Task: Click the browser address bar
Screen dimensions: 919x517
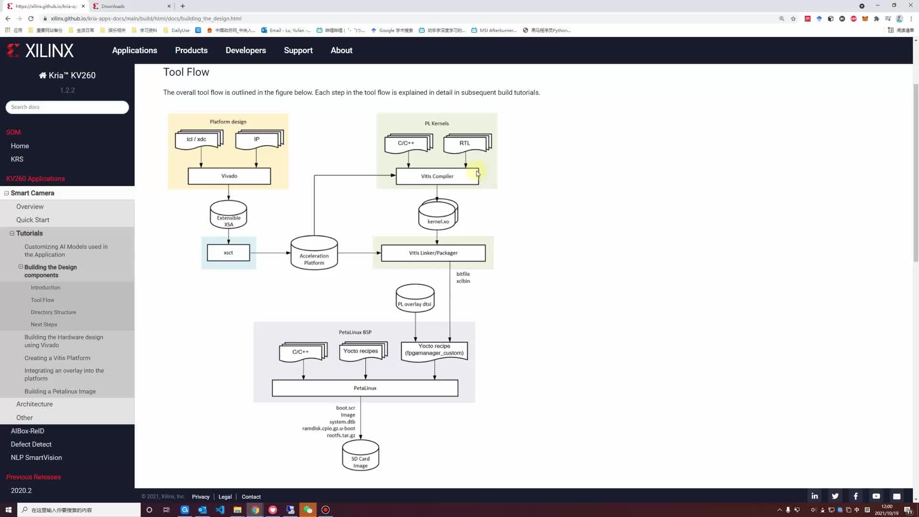Action: [407, 19]
